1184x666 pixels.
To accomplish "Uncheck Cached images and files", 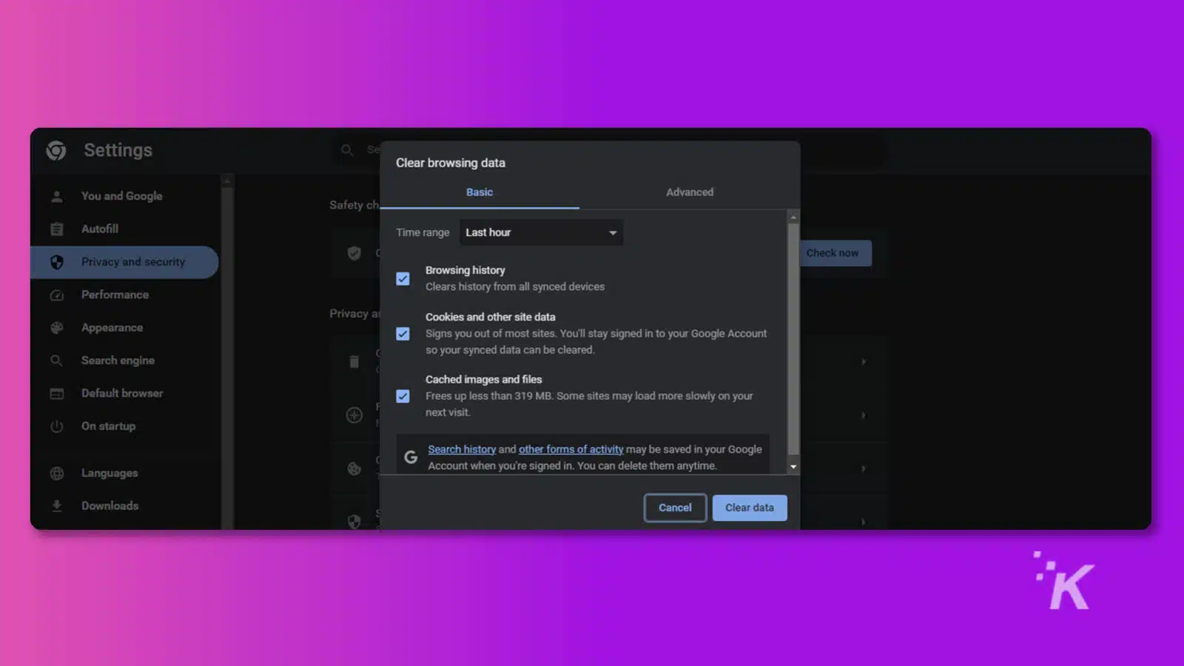I will [403, 396].
